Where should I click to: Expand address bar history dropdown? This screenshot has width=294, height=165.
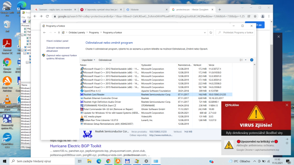coord(205,33)
